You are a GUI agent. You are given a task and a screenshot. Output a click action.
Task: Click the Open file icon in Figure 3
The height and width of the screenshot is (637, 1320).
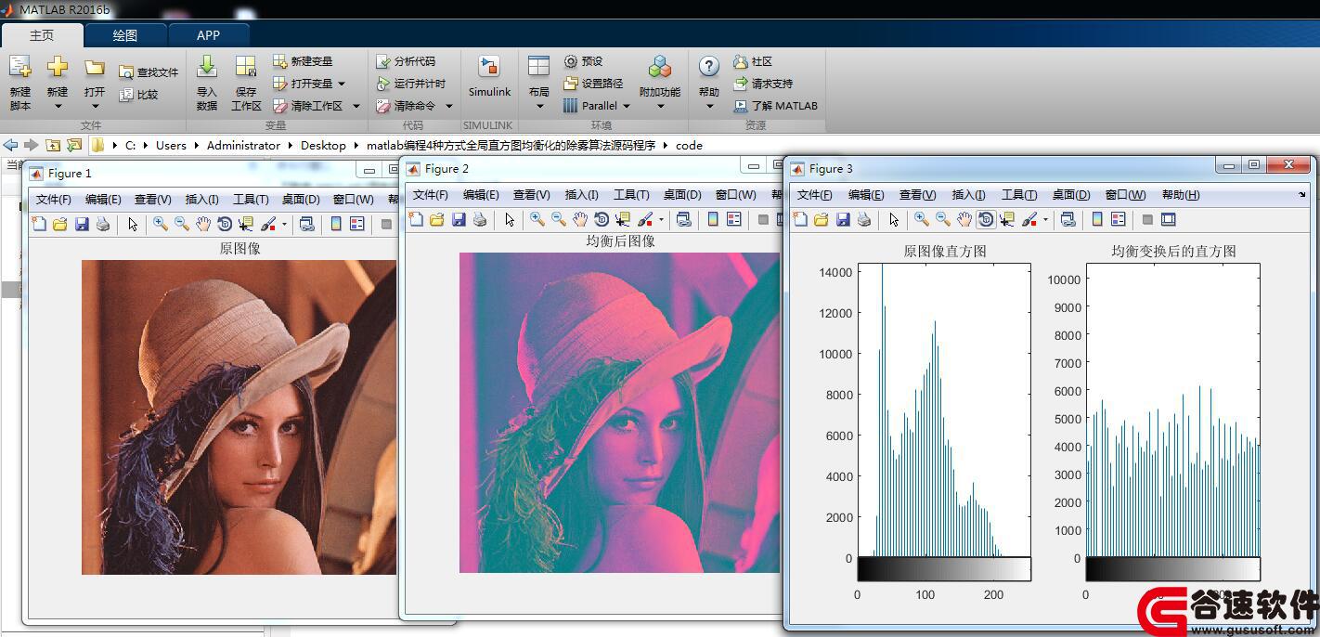click(x=822, y=219)
